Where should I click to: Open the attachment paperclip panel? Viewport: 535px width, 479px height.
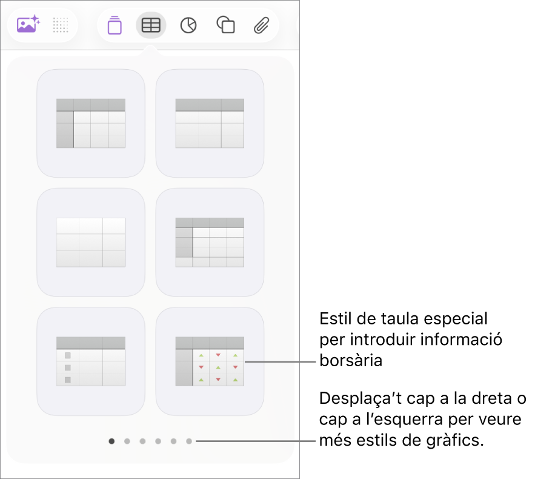pos(261,25)
